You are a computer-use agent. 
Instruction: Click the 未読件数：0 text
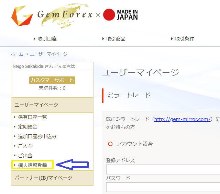pyautogui.click(x=52, y=88)
